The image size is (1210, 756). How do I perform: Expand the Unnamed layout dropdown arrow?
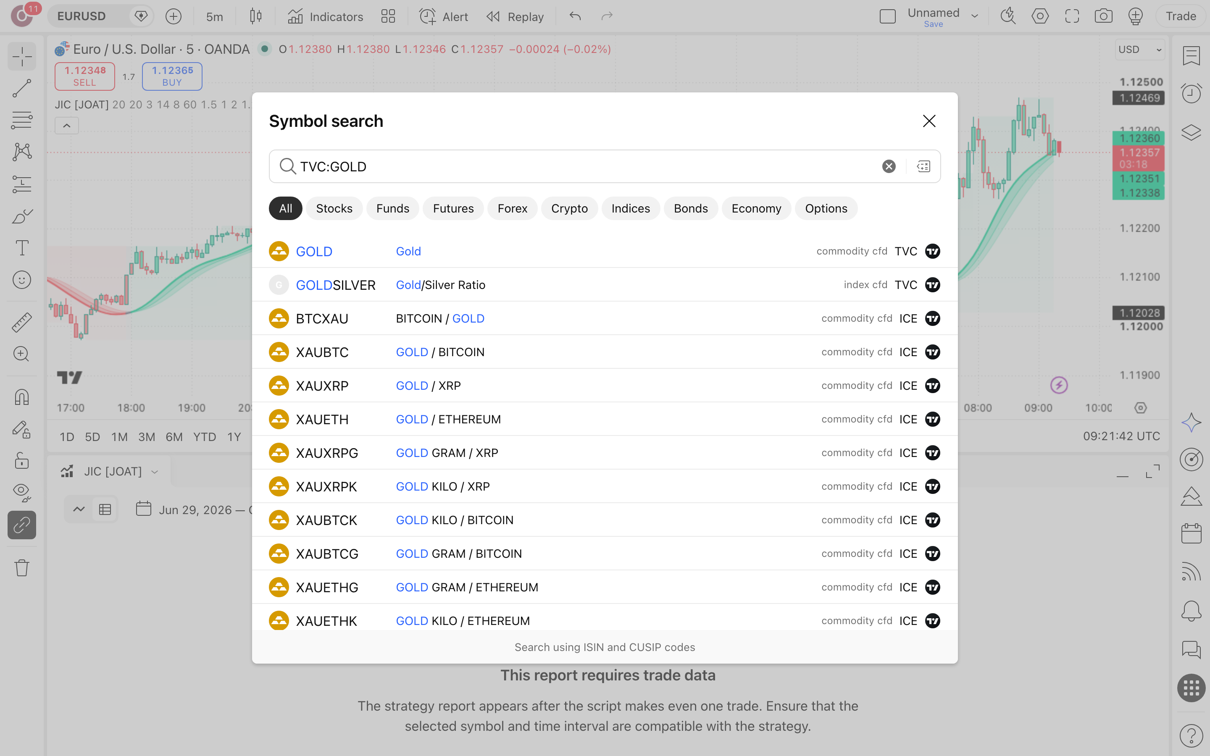click(974, 16)
